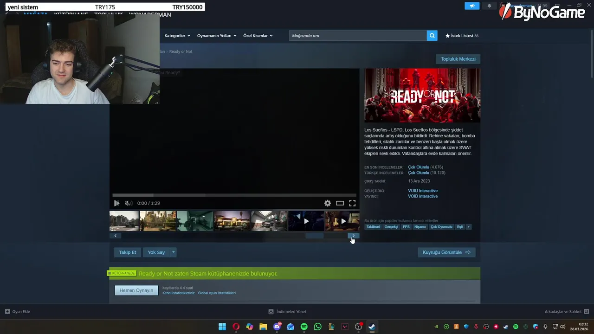The height and width of the screenshot is (334, 594).
Task: Open File Explorer from taskbar
Action: point(263,327)
